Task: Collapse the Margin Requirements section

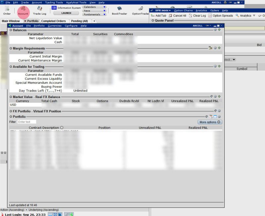Action: (11, 48)
